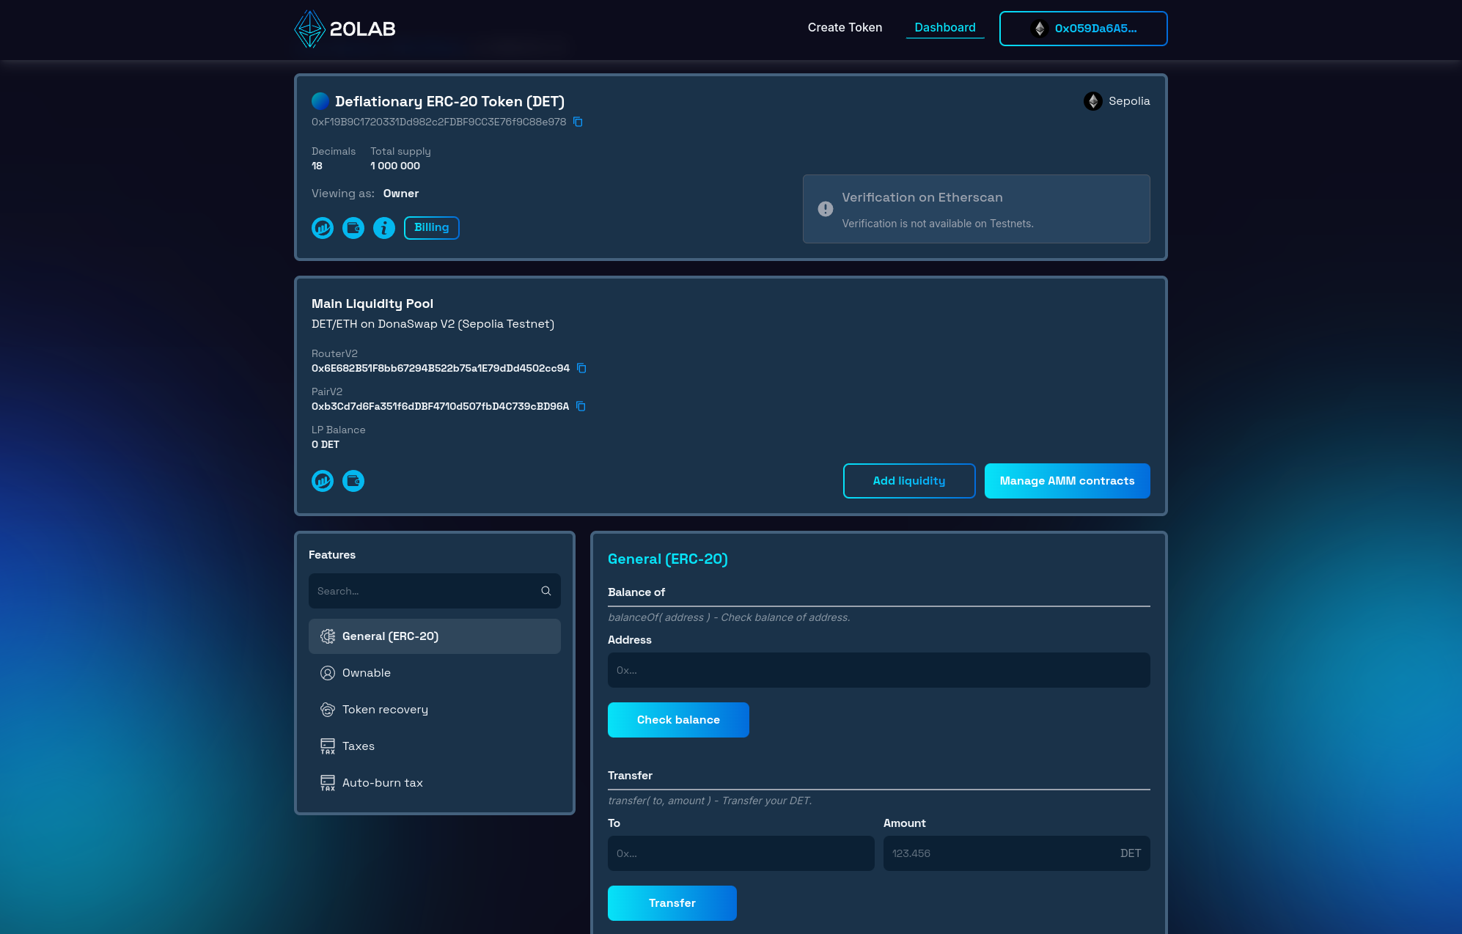Open the token info icon
This screenshot has width=1462, height=934.
[384, 228]
